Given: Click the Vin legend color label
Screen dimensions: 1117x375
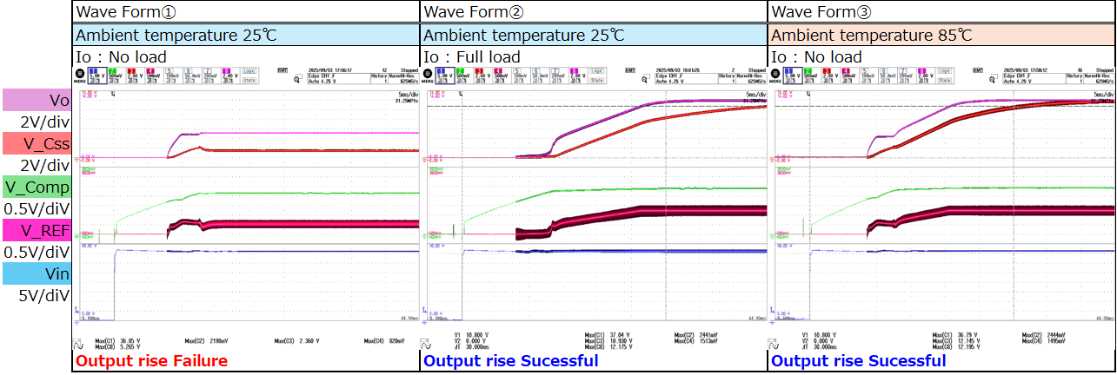Looking at the screenshot, I should (x=36, y=273).
